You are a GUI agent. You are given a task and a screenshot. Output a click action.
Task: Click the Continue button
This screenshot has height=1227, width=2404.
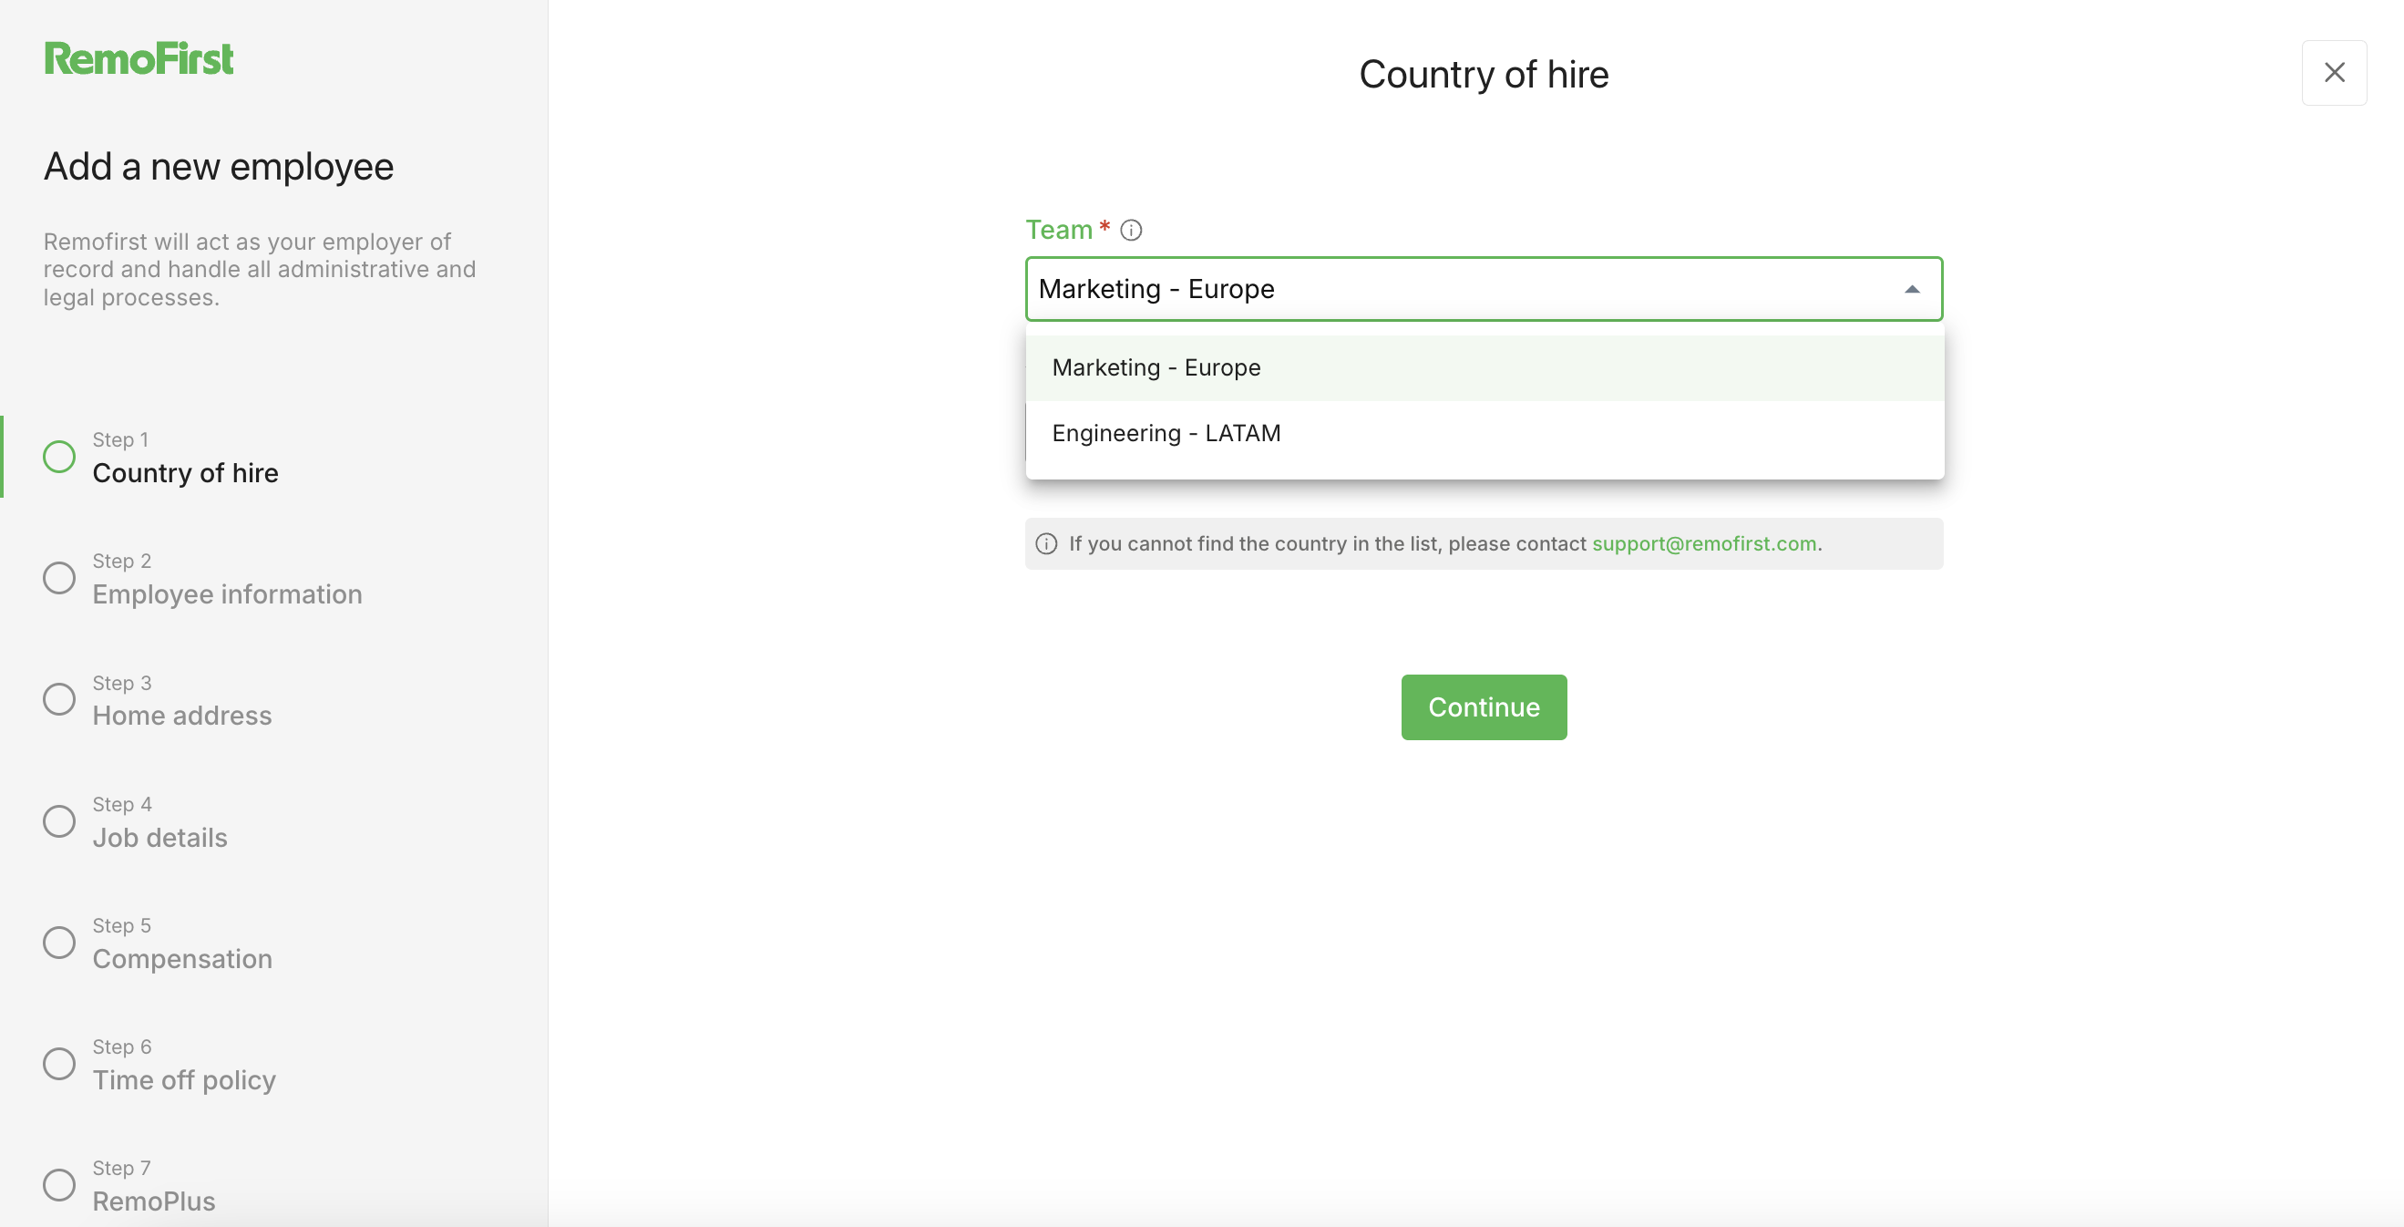(x=1483, y=706)
